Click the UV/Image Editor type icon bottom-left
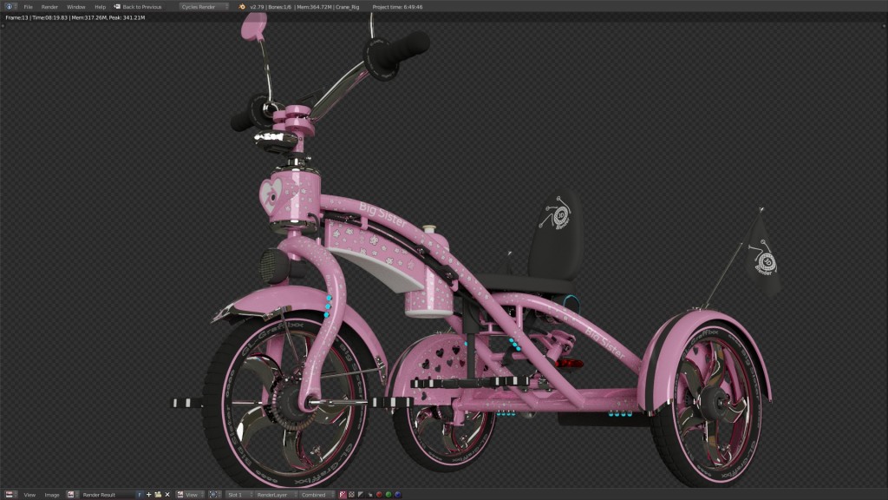 click(9, 493)
